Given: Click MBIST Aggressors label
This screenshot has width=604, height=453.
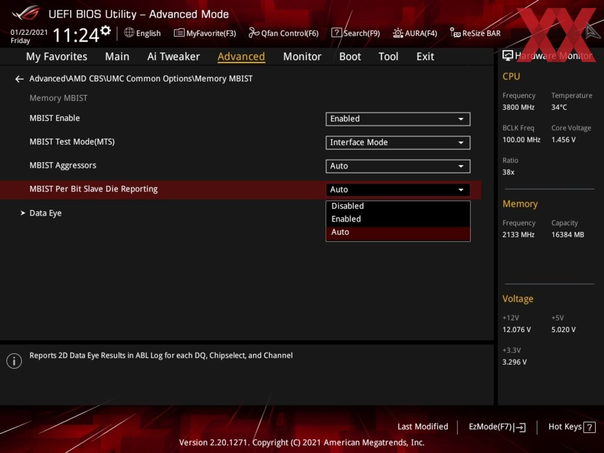Looking at the screenshot, I should tap(63, 165).
